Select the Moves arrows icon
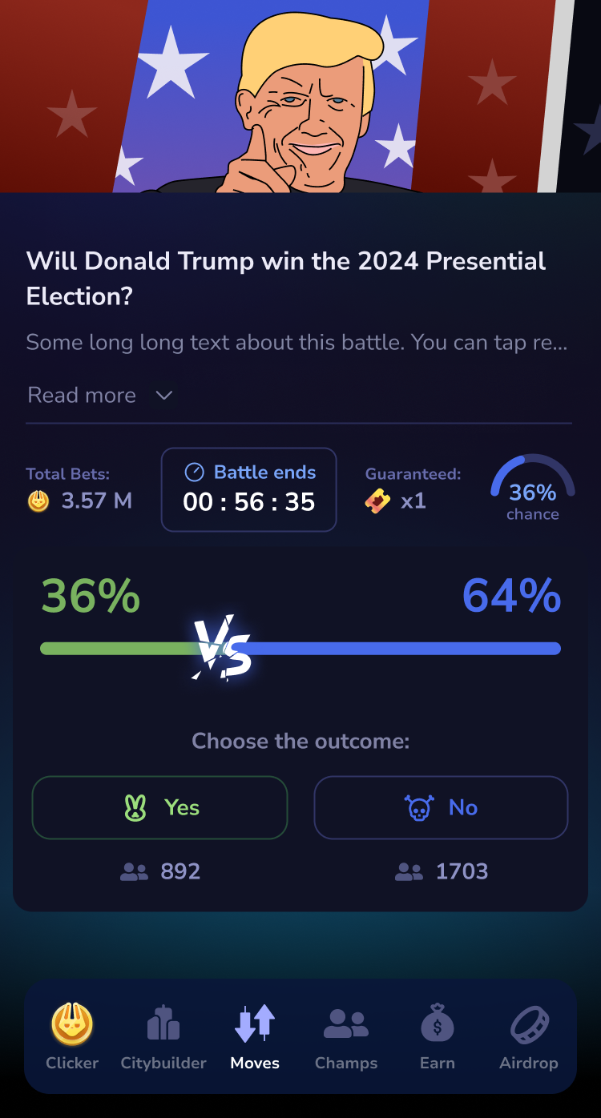The image size is (601, 1118). (x=256, y=1023)
